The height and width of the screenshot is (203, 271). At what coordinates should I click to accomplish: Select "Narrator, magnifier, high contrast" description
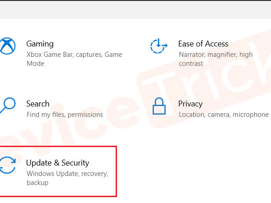(216, 59)
